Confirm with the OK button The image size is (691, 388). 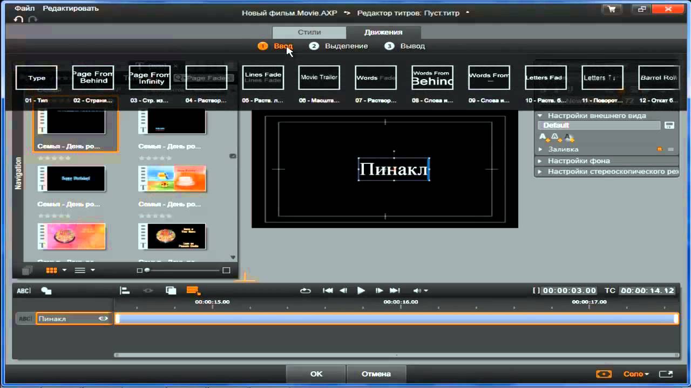(x=316, y=374)
